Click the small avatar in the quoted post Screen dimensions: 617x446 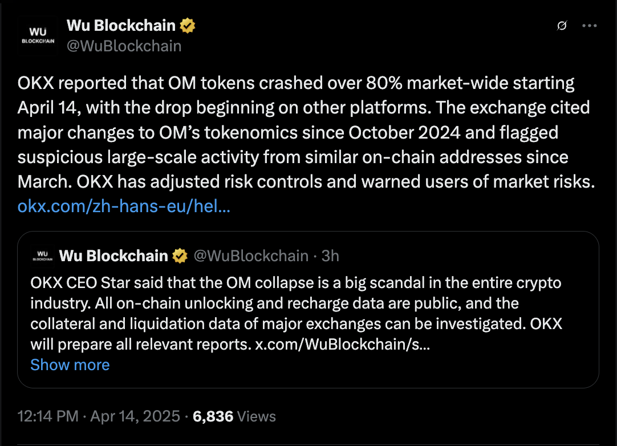(42, 256)
